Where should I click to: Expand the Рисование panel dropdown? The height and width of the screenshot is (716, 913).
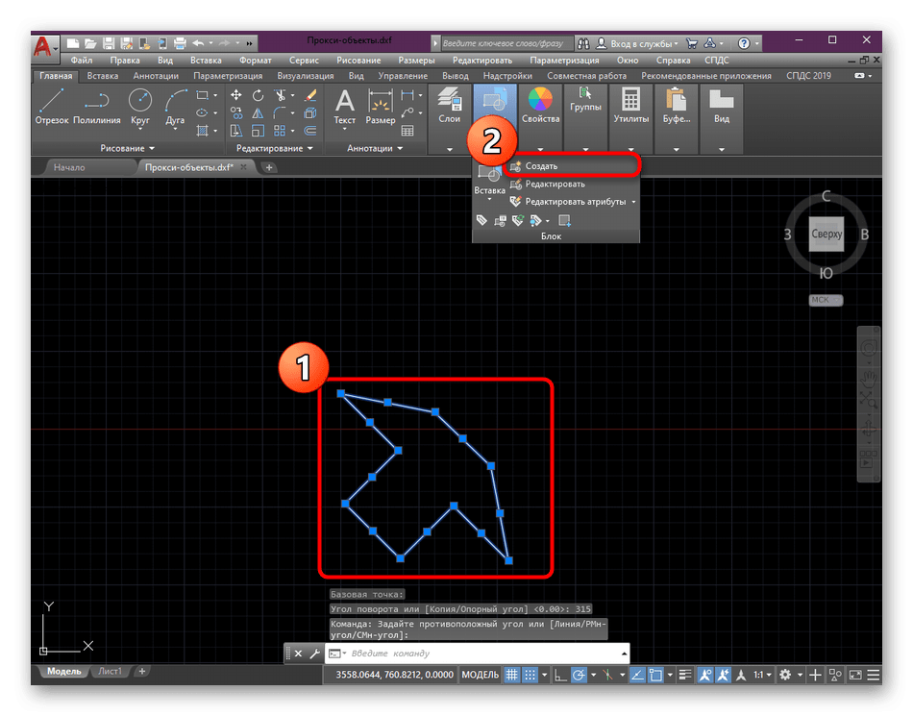127,148
